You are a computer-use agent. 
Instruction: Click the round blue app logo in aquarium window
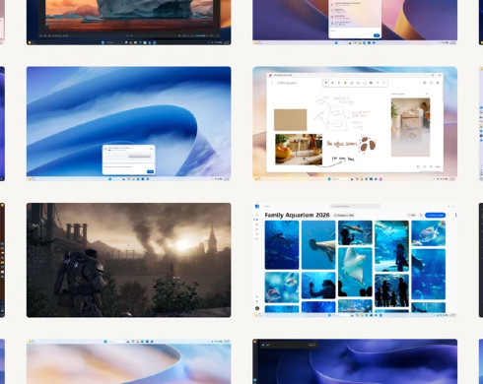[x=257, y=206]
